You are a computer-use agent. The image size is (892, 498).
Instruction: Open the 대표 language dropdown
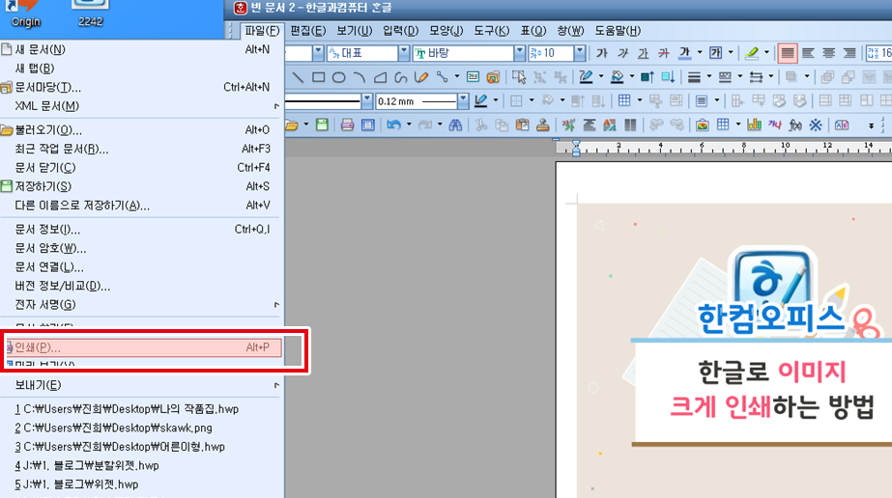pos(403,53)
